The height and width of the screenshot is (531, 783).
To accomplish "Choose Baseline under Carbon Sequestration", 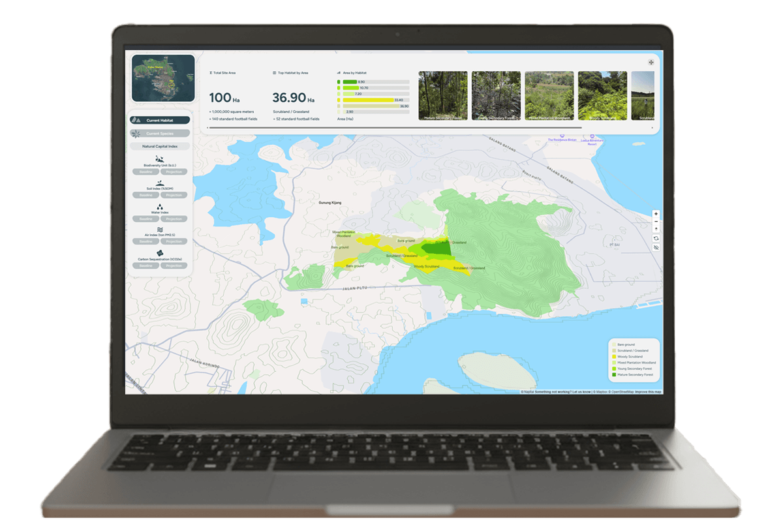I will (146, 265).
